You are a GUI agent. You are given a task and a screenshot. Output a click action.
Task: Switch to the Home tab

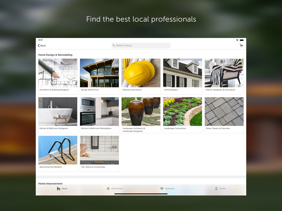click(x=62, y=188)
